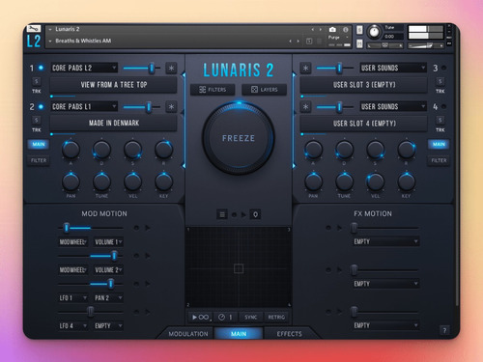The height and width of the screenshot is (362, 483).
Task: Open layer 4 USER SOUNDS dropdown
Action: click(x=393, y=106)
